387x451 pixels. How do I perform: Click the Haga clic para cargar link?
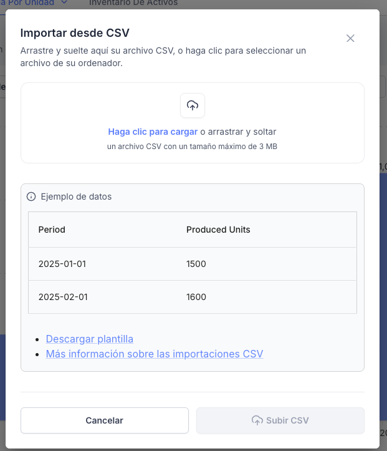point(153,132)
